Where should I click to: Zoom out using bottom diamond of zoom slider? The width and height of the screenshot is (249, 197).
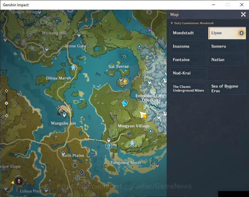[7, 116]
